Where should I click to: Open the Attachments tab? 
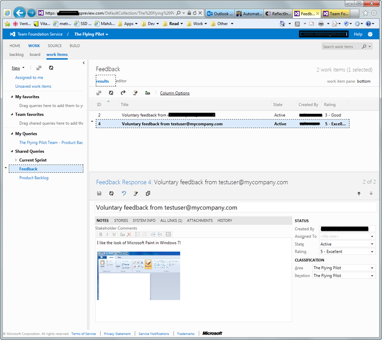point(200,220)
